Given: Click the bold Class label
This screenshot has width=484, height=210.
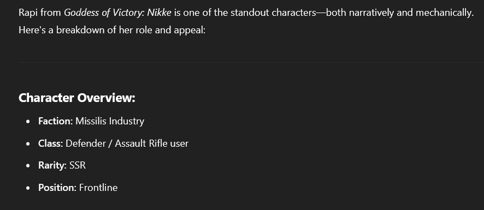Looking at the screenshot, I should coord(51,143).
